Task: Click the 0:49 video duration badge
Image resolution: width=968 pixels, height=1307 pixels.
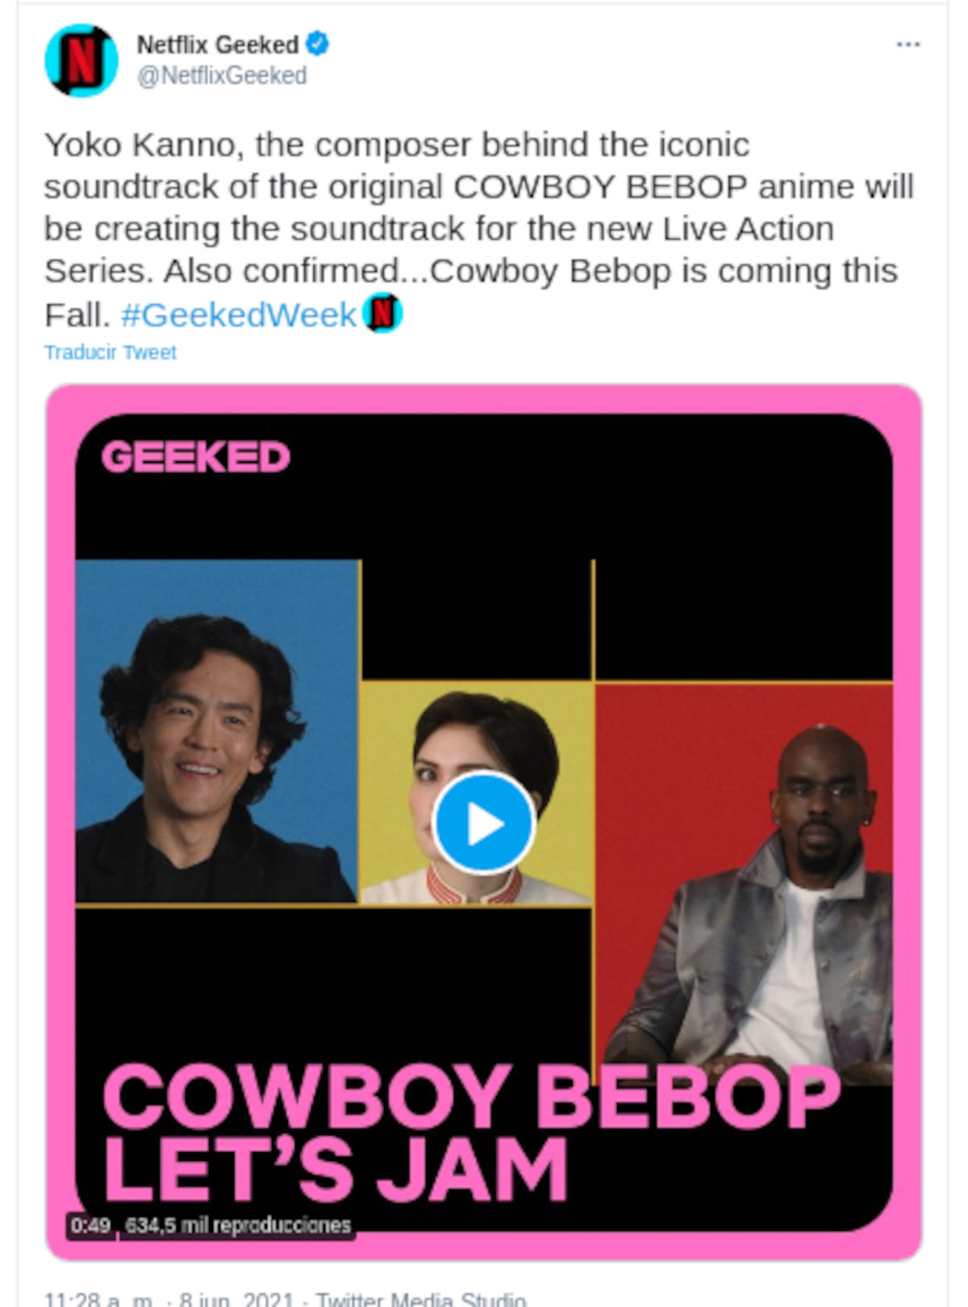Action: (x=90, y=1225)
